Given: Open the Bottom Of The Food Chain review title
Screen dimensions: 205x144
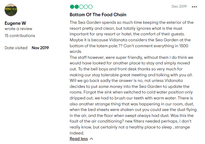Looking at the screenshot, I should tap(98, 15).
